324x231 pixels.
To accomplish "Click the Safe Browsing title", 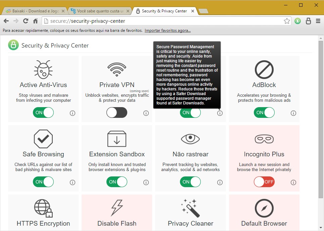I will (x=43, y=154).
